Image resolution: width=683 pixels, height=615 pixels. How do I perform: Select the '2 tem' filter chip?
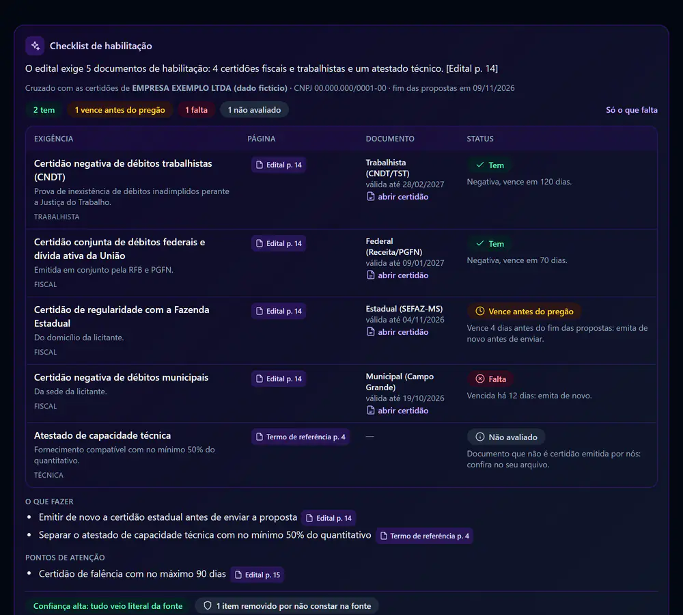(44, 110)
